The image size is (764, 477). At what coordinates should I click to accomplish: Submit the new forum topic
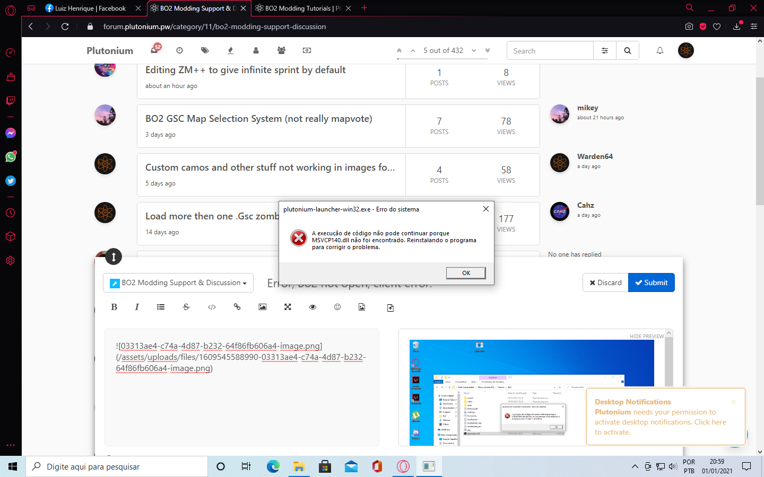pyautogui.click(x=652, y=282)
